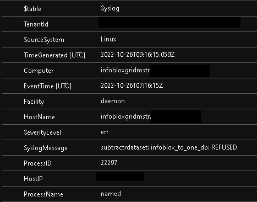Click the SyslogMessage field label
Image resolution: width=257 pixels, height=202 pixels.
tap(46, 148)
